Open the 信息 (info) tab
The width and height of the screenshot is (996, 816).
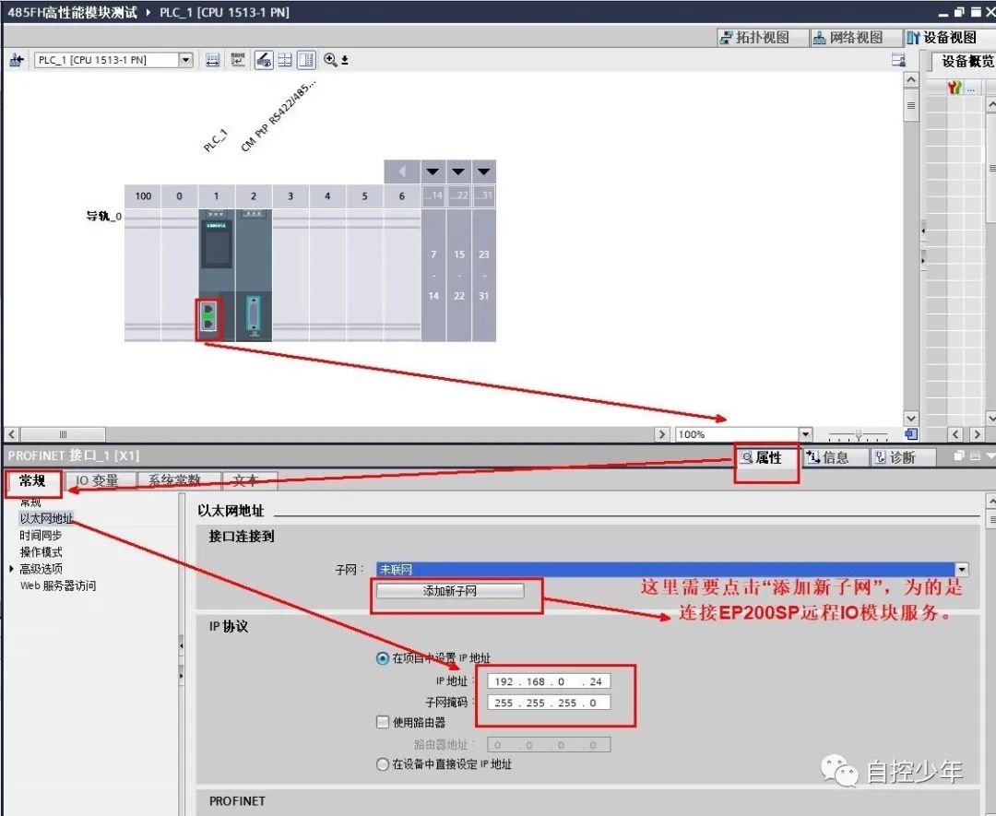click(x=828, y=456)
